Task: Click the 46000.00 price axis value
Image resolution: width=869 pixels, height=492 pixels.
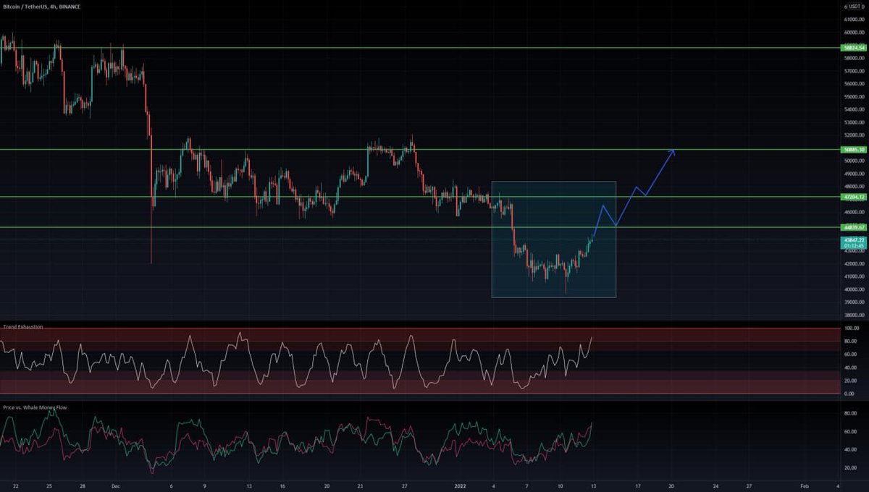Action: coord(853,212)
